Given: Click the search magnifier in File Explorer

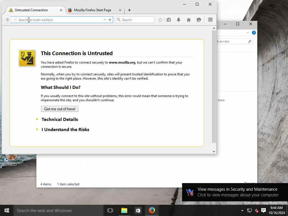Looking at the screenshot, I should click(x=249, y=42).
